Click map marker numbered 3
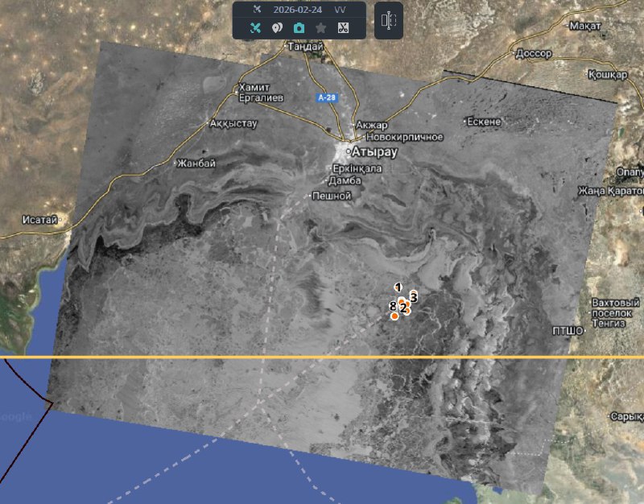The image size is (644, 504). (x=414, y=296)
